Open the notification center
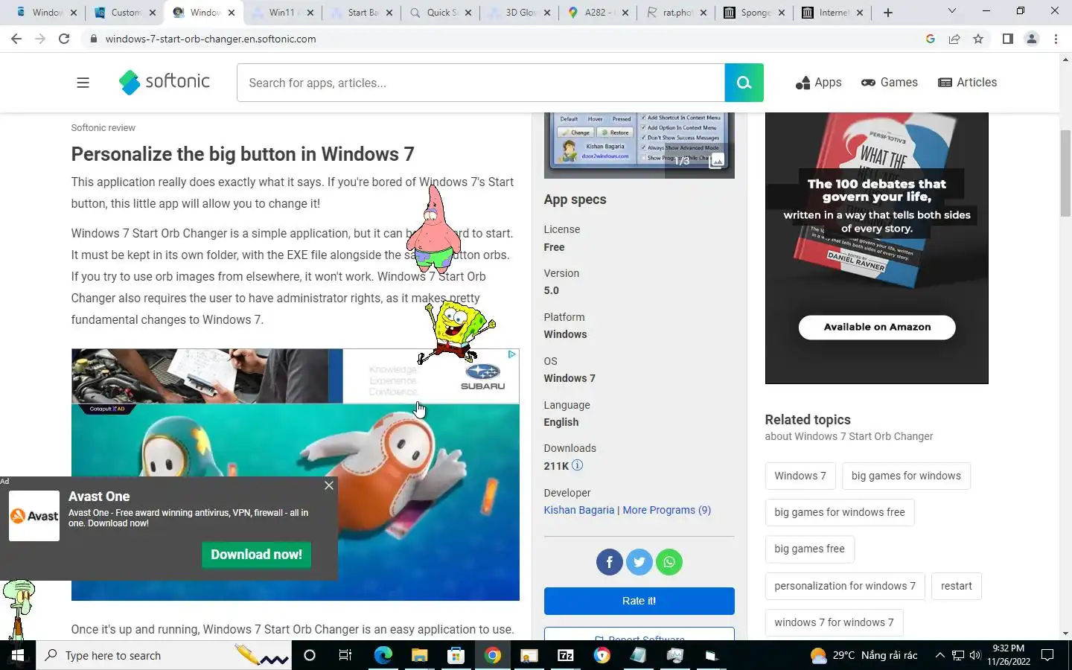The height and width of the screenshot is (670, 1072). click(1047, 655)
